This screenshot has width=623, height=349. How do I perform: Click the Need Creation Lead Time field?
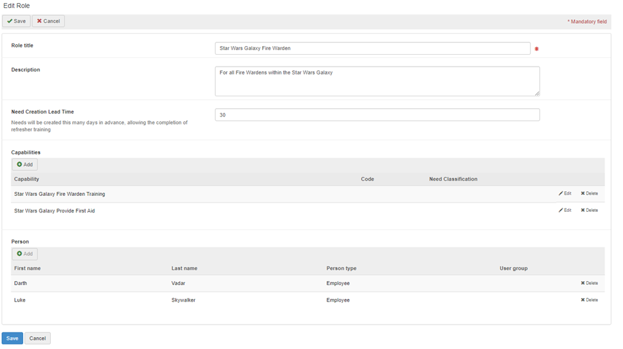[377, 115]
